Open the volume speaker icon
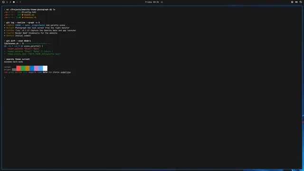 296,2
